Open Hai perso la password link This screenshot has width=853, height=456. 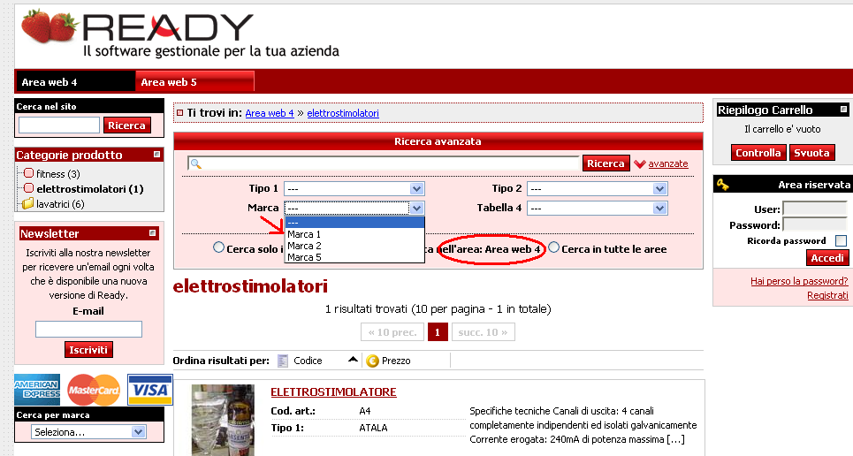pyautogui.click(x=799, y=281)
